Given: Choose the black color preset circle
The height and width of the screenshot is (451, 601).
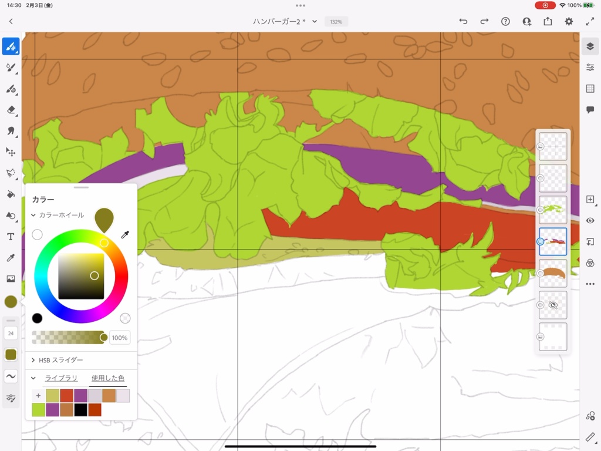Looking at the screenshot, I should 37,318.
